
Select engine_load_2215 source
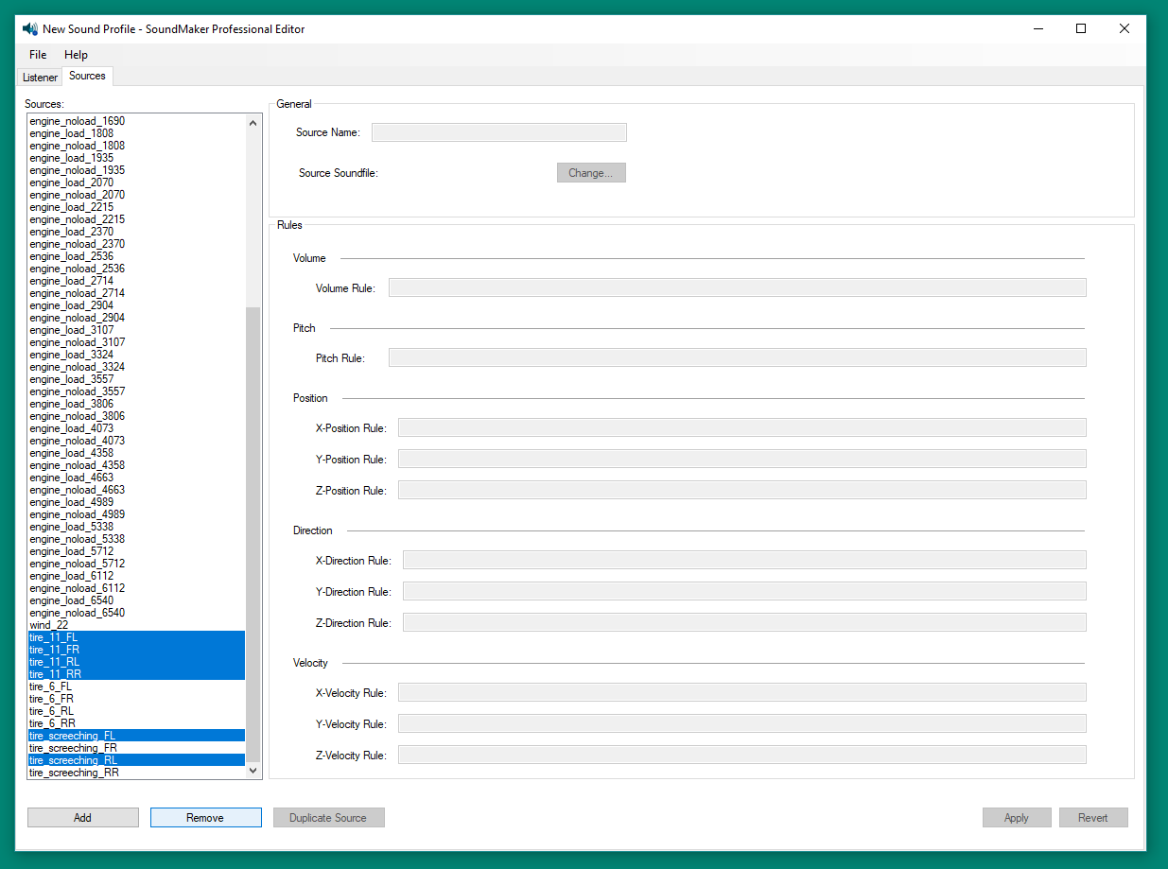[136, 207]
